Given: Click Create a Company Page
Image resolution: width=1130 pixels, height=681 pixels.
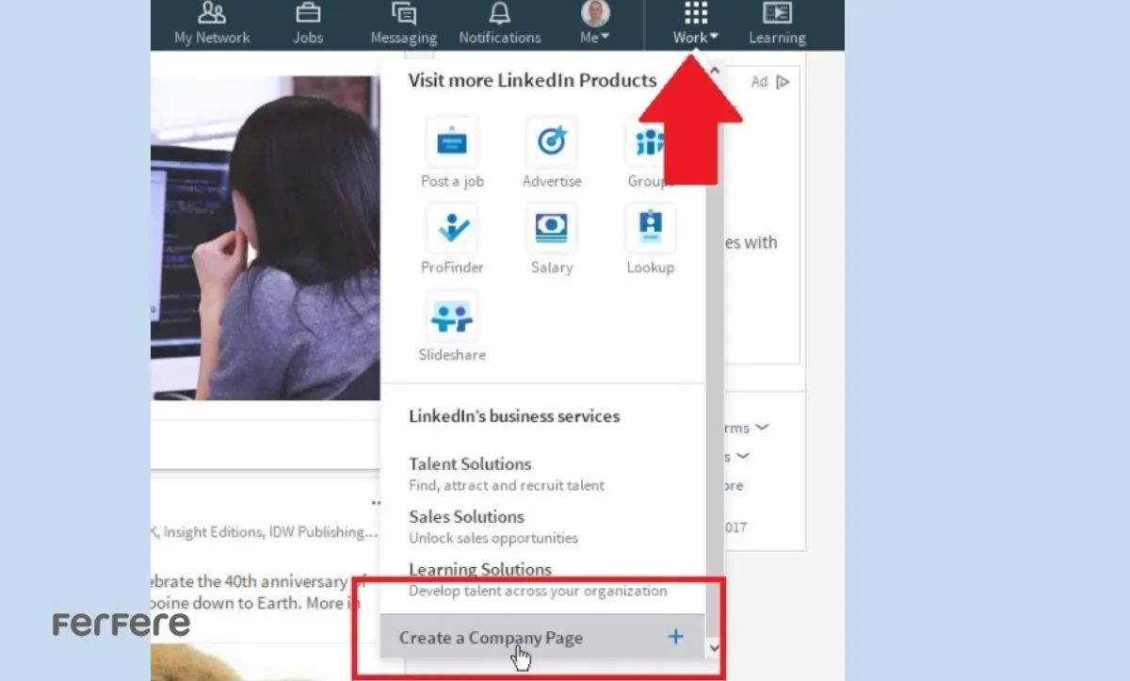Looking at the screenshot, I should 541,638.
